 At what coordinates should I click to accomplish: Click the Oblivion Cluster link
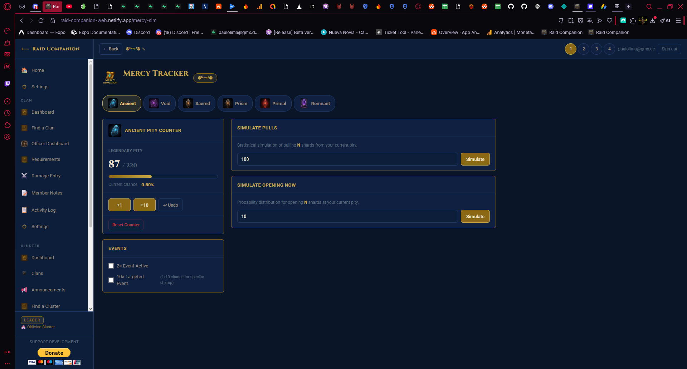point(41,327)
